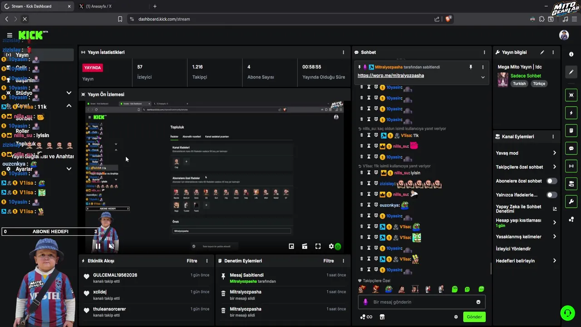Click the points infinity icon below chat
The image size is (581, 327).
coord(366,317)
